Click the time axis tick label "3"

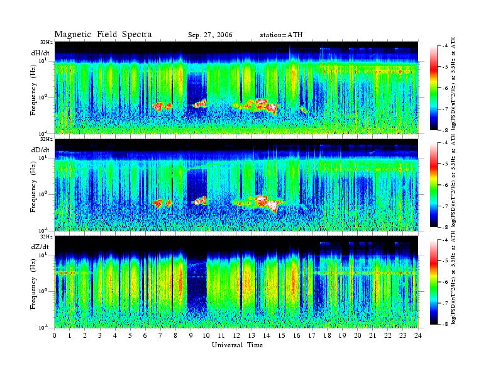pyautogui.click(x=100, y=336)
